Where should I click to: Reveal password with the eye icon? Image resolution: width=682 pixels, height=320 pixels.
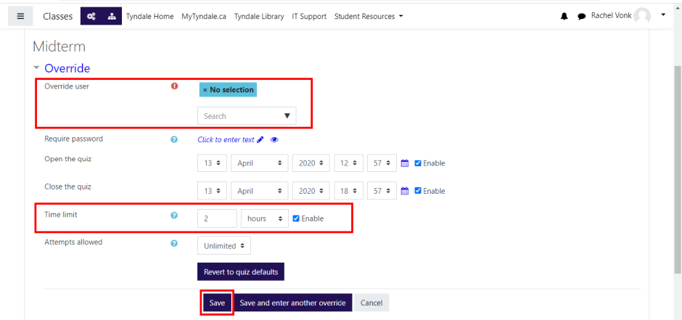pyautogui.click(x=274, y=140)
